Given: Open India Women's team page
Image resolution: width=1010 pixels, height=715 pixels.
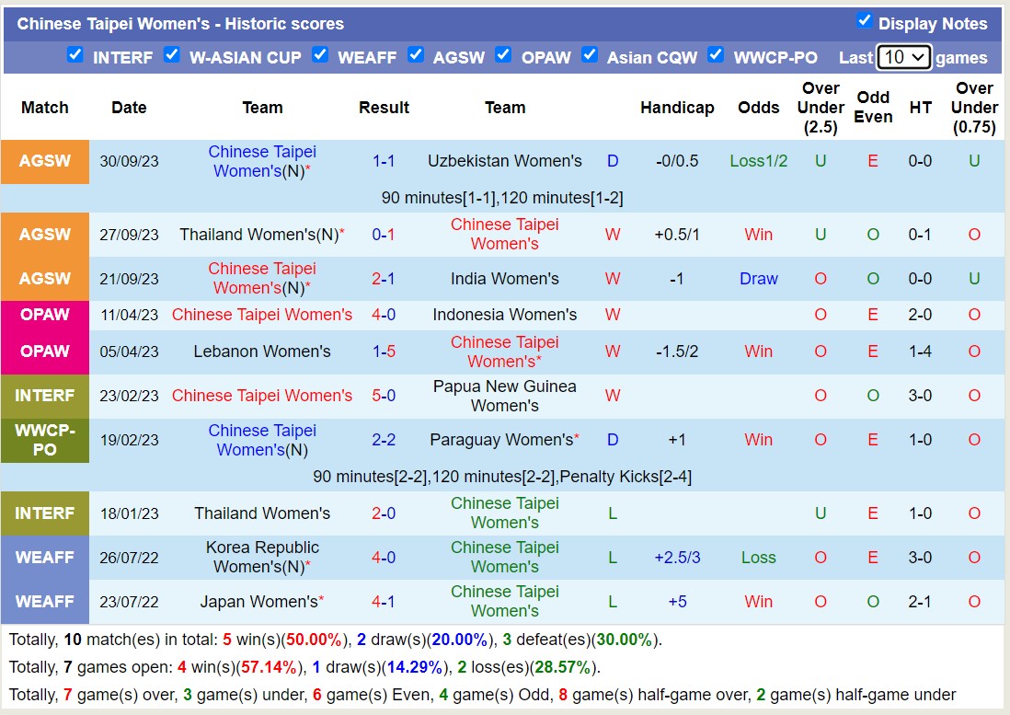Looking at the screenshot, I should 504,279.
